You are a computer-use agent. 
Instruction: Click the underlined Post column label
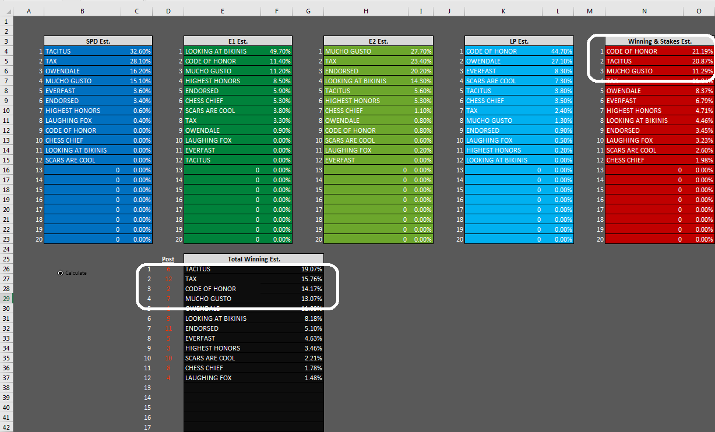click(x=168, y=259)
